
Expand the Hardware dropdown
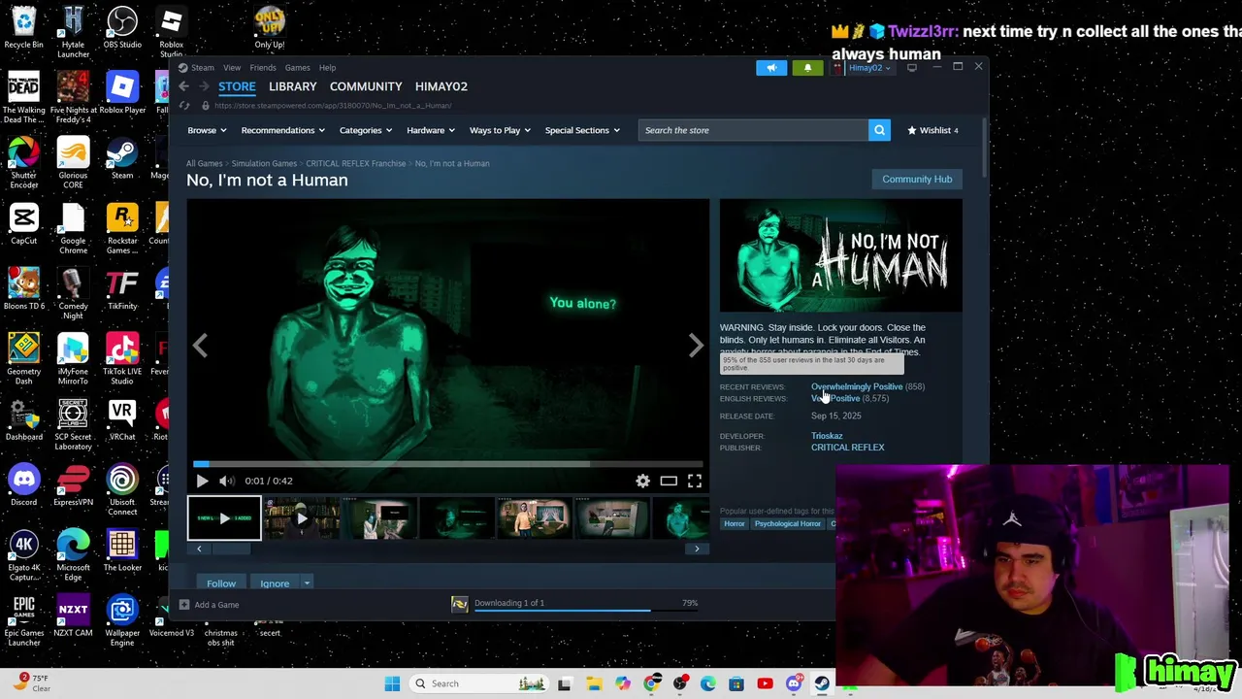click(x=432, y=130)
